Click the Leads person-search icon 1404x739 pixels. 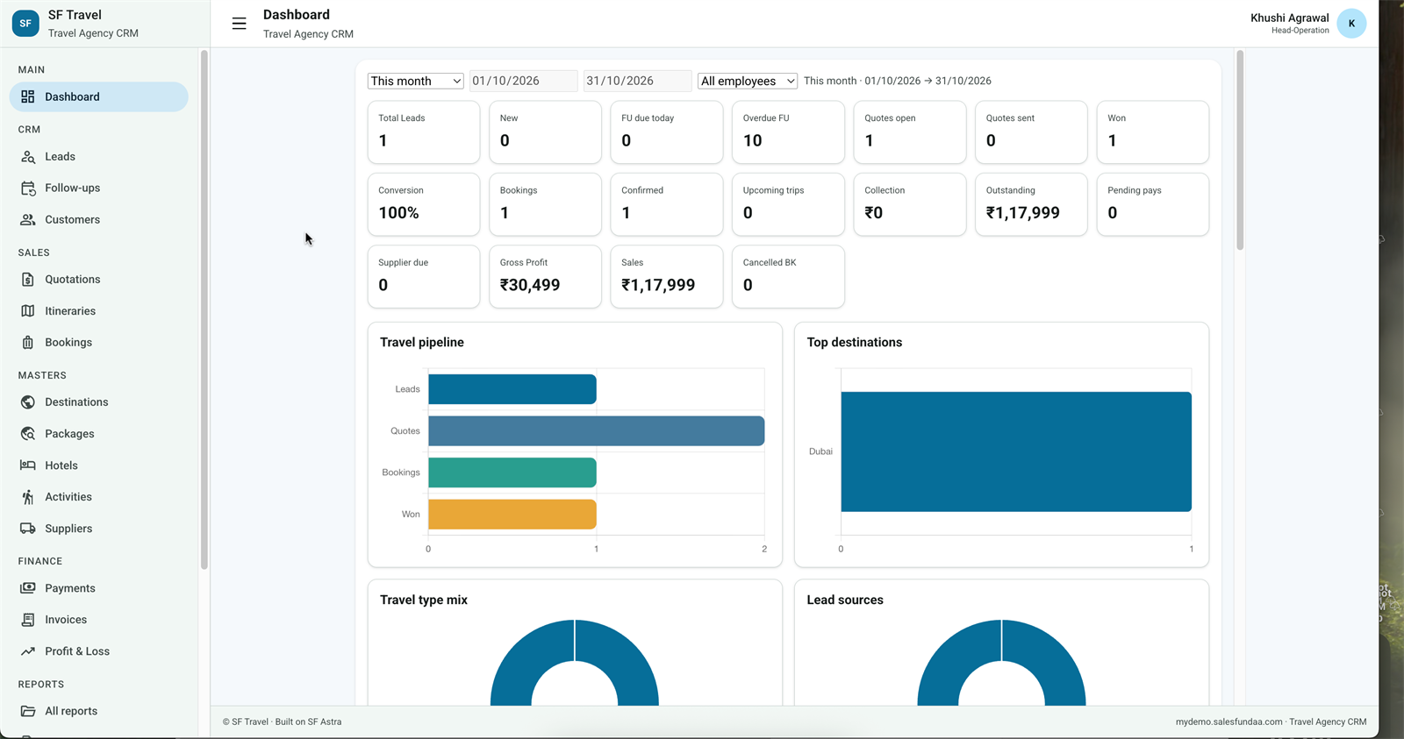point(28,157)
